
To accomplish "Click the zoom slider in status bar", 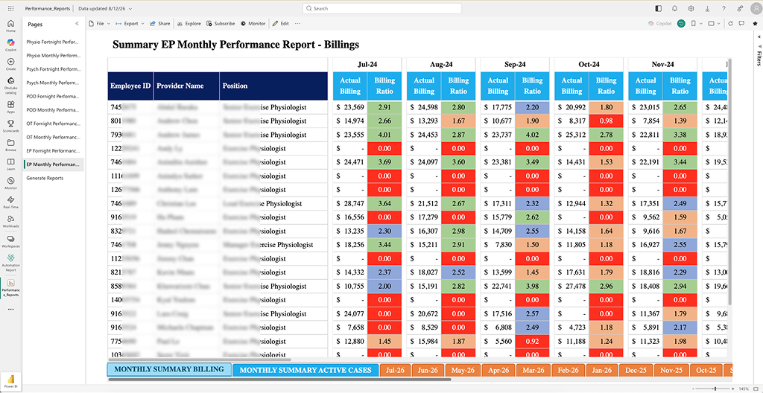I will point(715,389).
